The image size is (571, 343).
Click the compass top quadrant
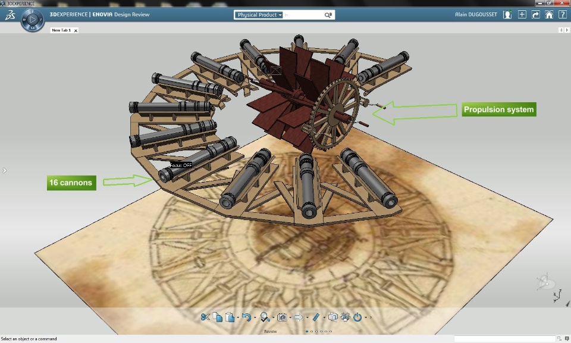tap(32, 11)
